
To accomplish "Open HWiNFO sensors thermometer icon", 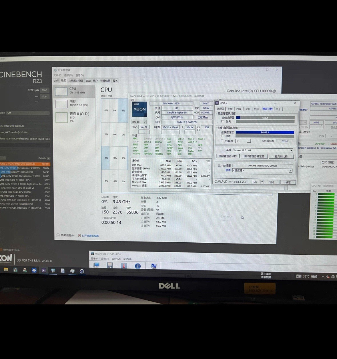I will pos(124,266).
